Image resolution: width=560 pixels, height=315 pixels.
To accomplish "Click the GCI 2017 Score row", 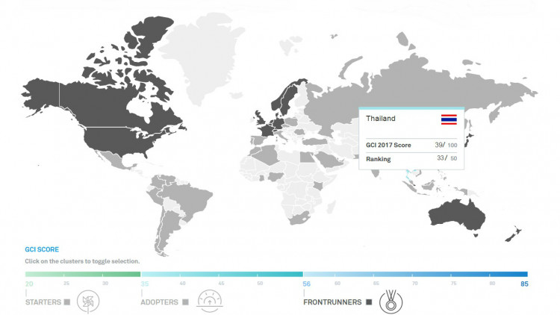I will 411,145.
